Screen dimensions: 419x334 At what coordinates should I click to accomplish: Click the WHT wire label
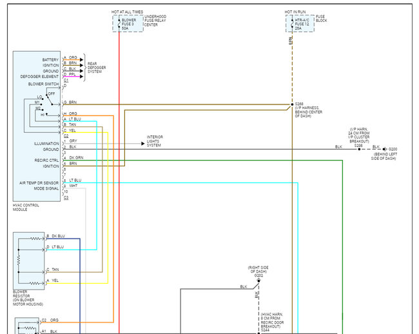(73, 186)
